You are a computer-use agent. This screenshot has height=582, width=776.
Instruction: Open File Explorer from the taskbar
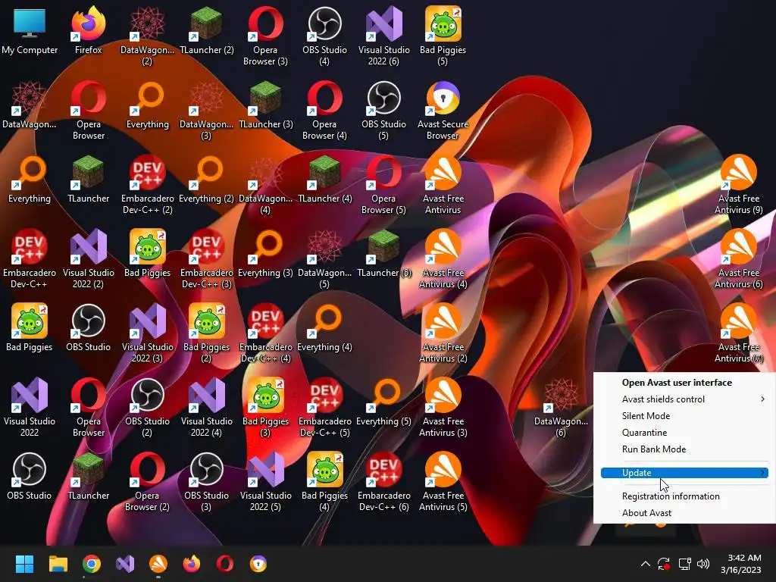tap(58, 564)
